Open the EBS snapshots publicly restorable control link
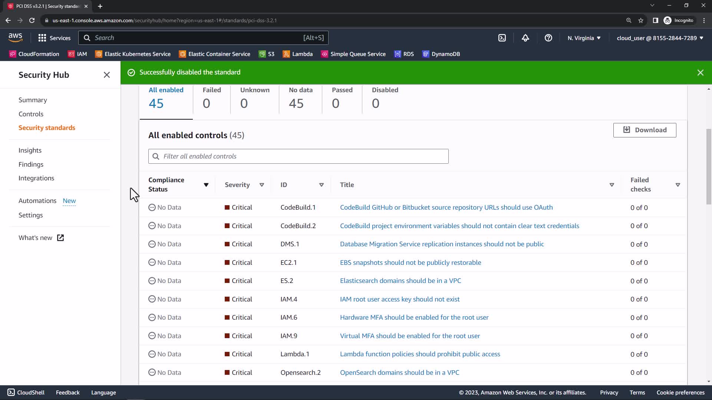The image size is (712, 400). coord(410,263)
